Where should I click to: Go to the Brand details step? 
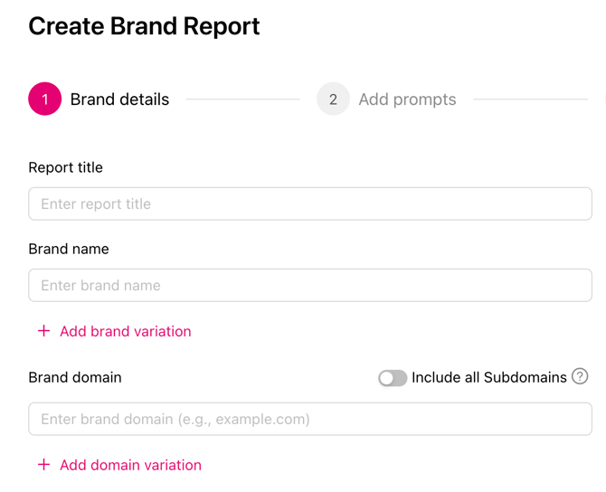(x=119, y=99)
